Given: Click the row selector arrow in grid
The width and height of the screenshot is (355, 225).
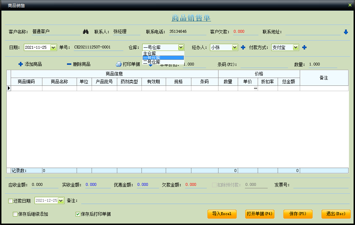Looking at the screenshot, I should [x=9, y=88].
